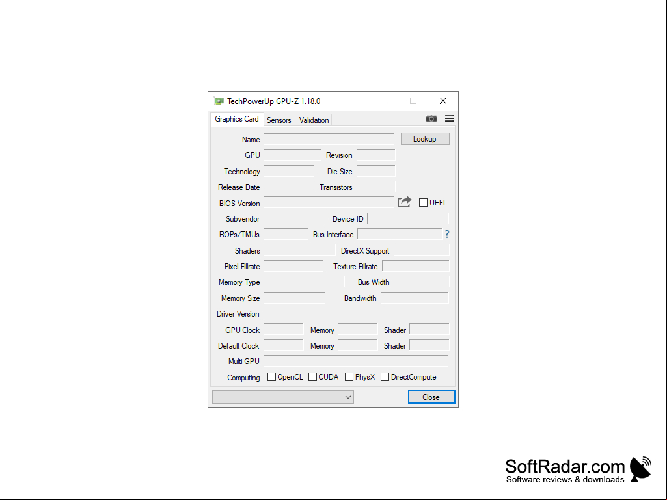Viewport: 667px width, 500px height.
Task: Toggle the OpenCL checkbox
Action: point(271,377)
